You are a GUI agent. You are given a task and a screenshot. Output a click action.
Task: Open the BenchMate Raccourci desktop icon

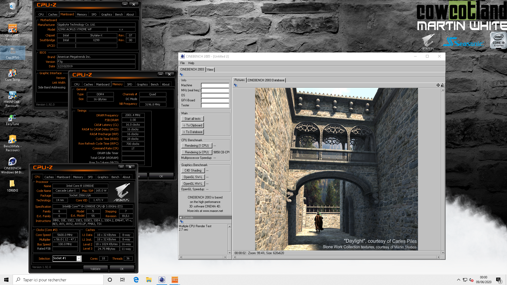(12, 143)
